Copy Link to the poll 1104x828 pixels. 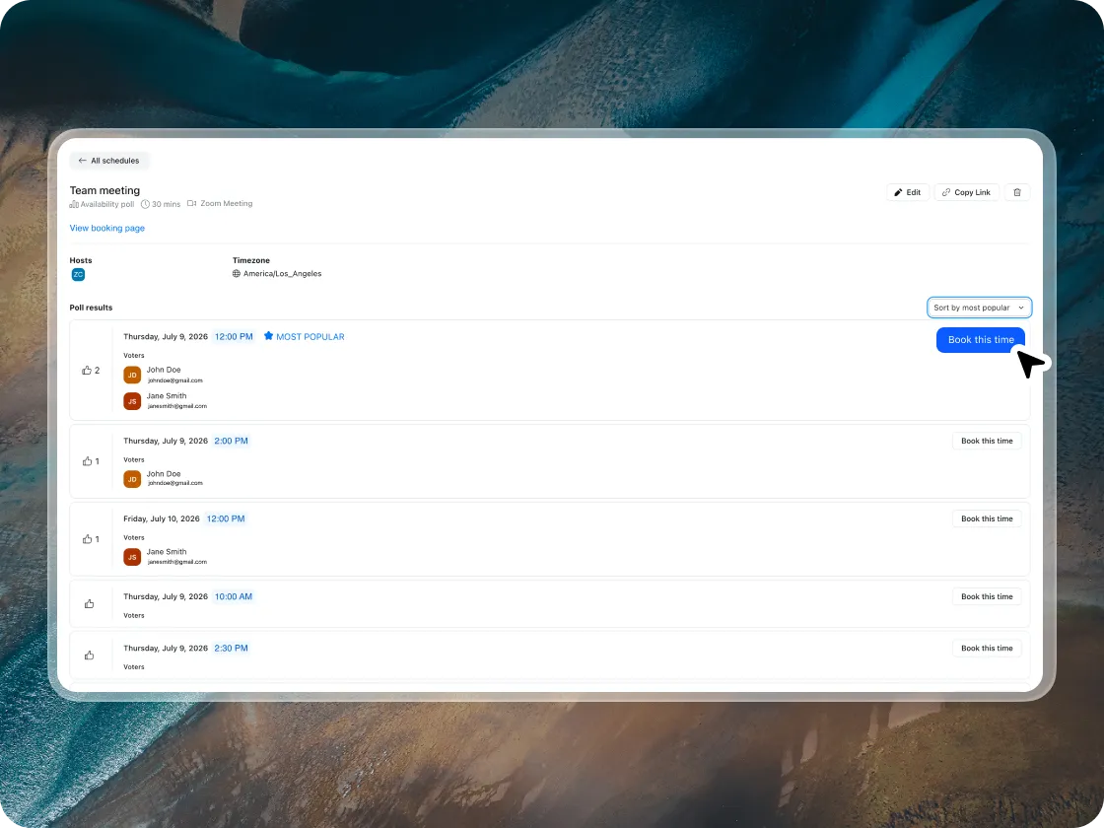pos(966,192)
